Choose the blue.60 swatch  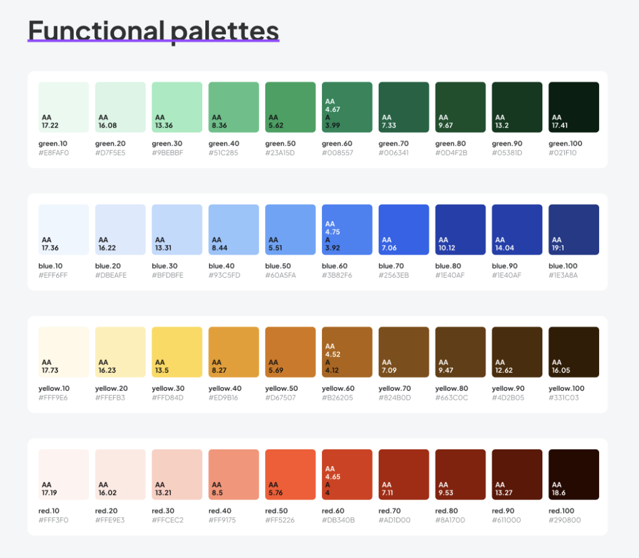pos(347,229)
